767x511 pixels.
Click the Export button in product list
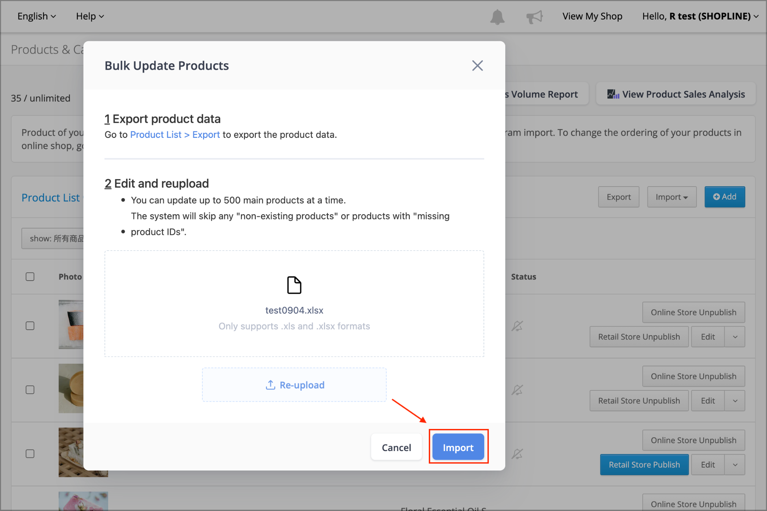[x=619, y=197]
